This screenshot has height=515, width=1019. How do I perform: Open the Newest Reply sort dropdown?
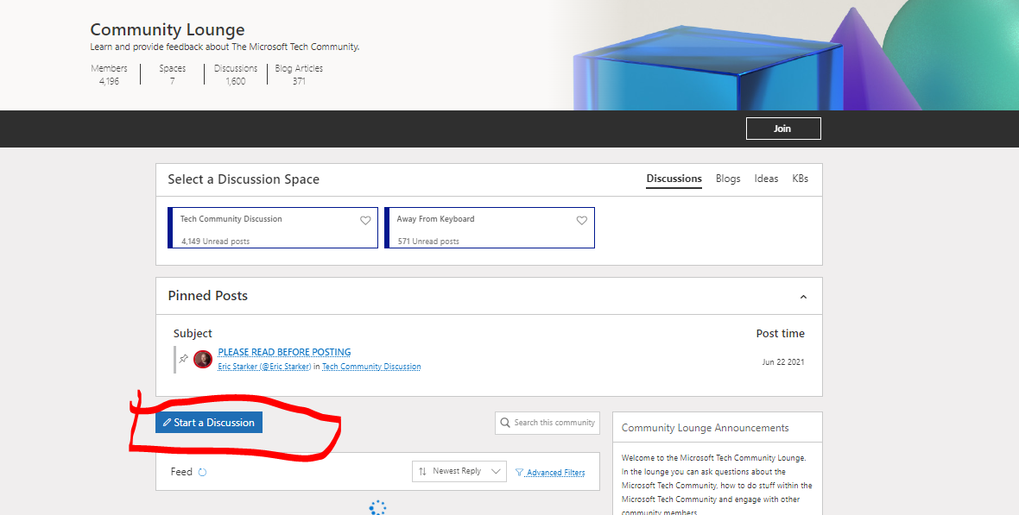(x=459, y=472)
